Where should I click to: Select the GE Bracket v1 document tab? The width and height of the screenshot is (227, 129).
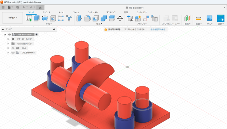tap(135, 8)
